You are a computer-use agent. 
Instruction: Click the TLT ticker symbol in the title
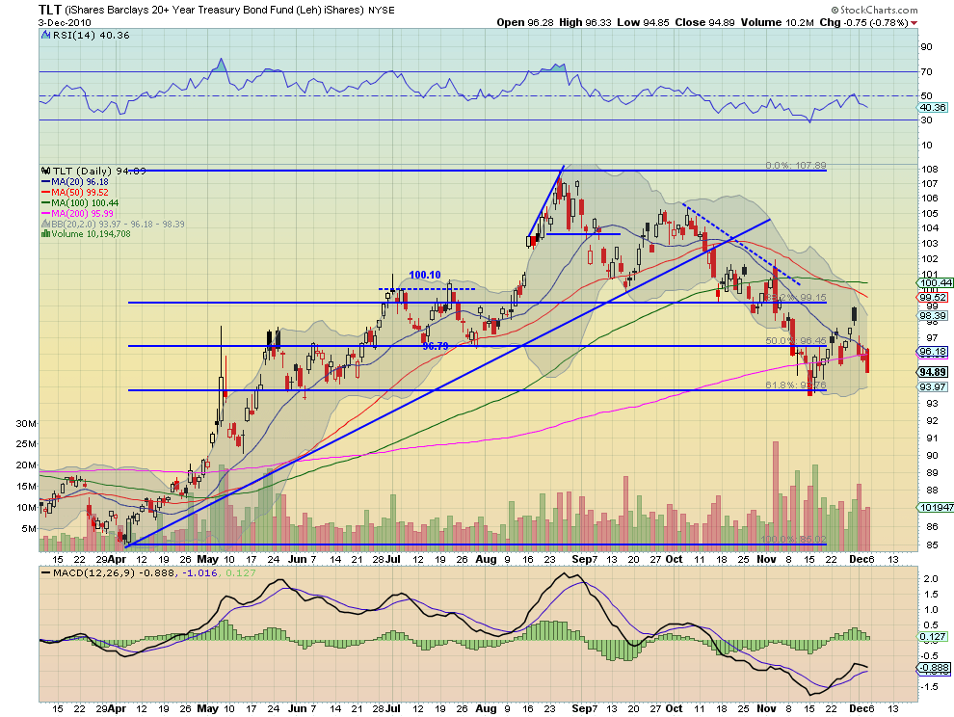[x=50, y=10]
